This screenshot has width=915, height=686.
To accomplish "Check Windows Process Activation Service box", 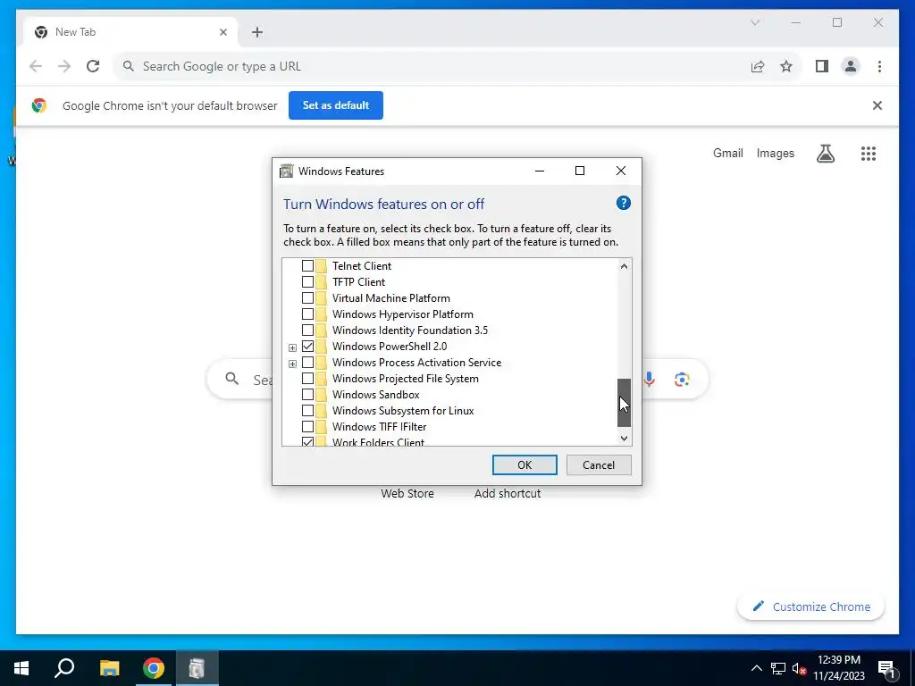I will click(x=307, y=363).
